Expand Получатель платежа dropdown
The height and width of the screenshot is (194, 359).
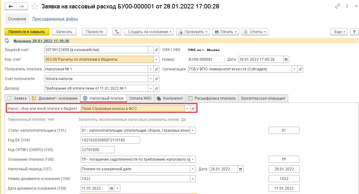(151, 69)
